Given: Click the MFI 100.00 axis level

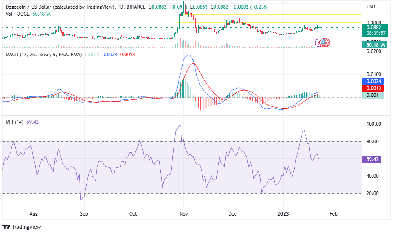Looking at the screenshot, I should coord(373,124).
